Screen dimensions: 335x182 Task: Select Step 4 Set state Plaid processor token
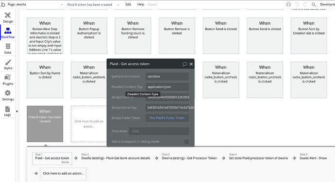pos(258,158)
